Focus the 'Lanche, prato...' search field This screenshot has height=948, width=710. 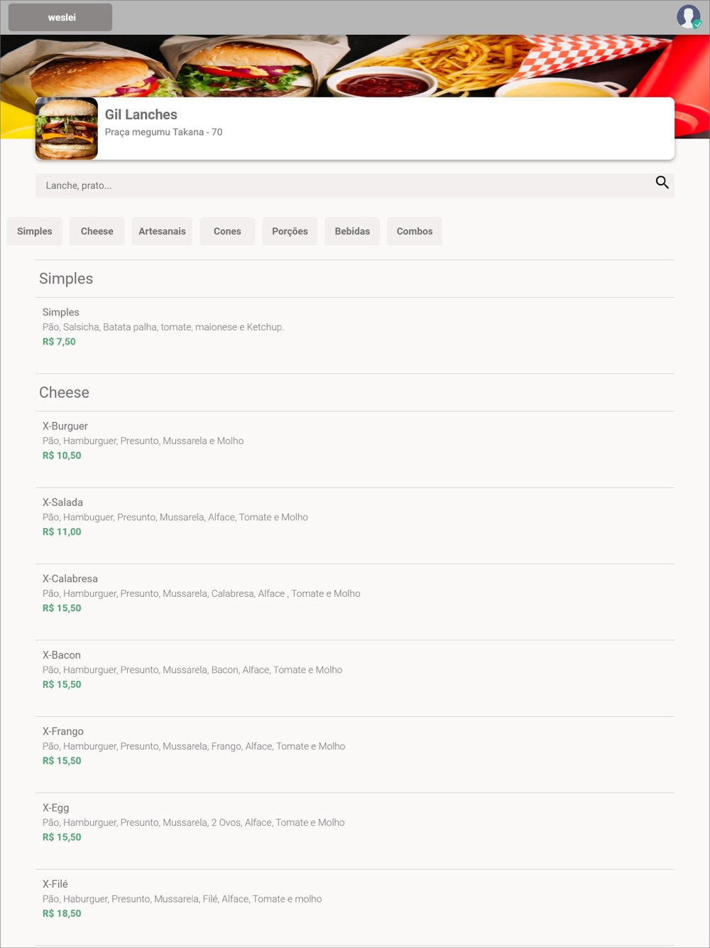[355, 185]
